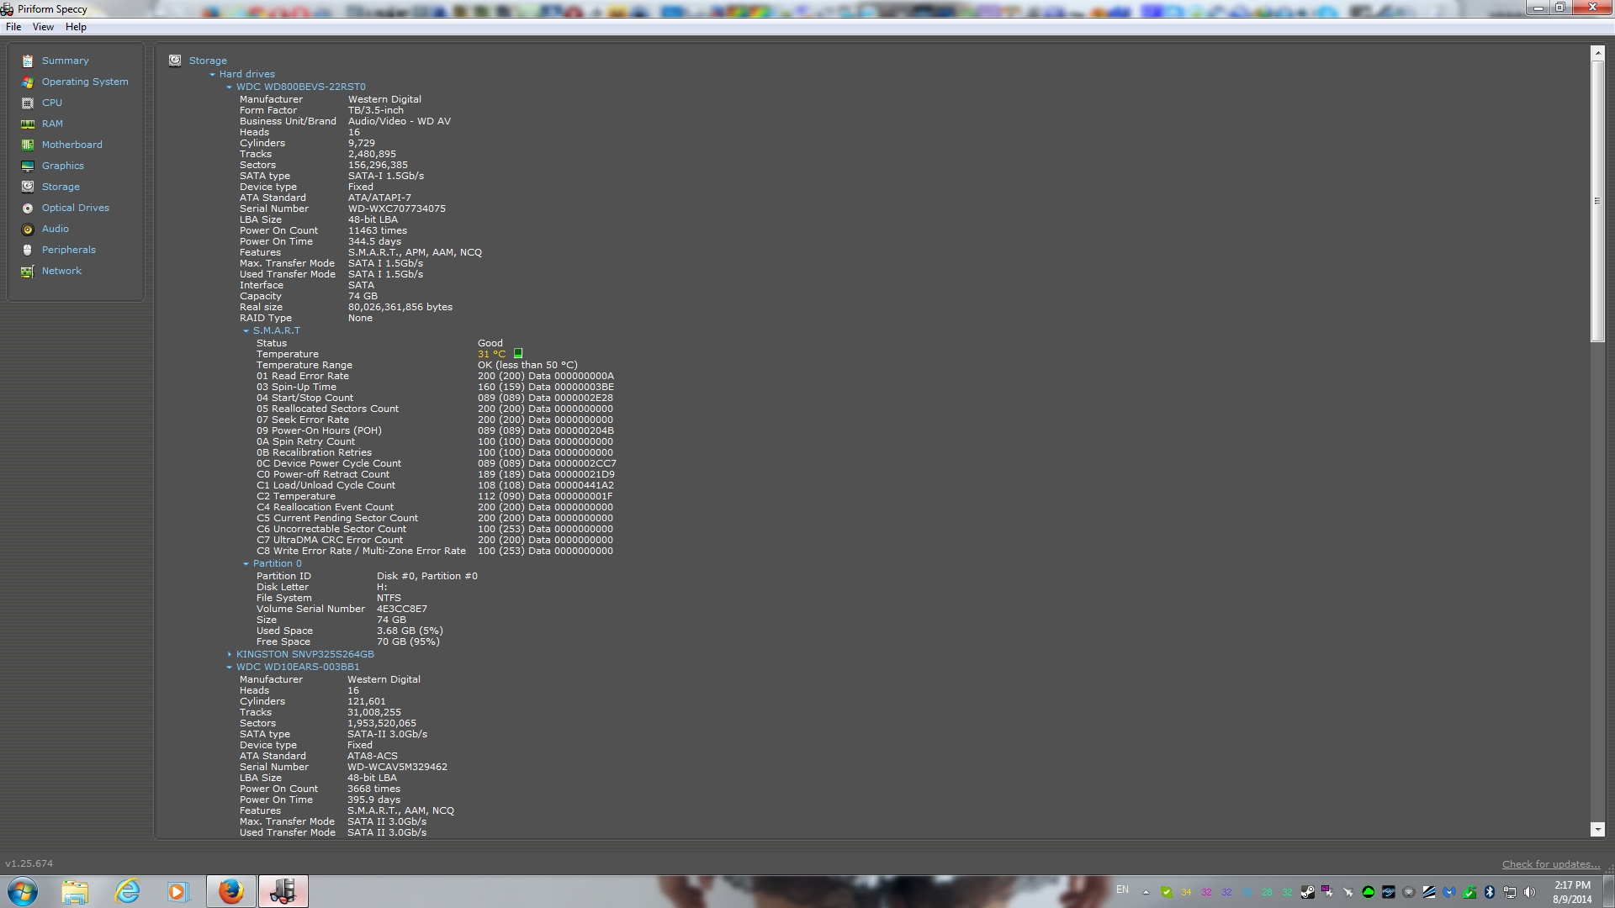Click the Check for updates link

1550,864
